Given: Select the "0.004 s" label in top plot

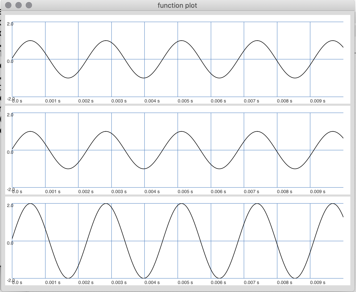Looking at the screenshot, I should 152,101.
